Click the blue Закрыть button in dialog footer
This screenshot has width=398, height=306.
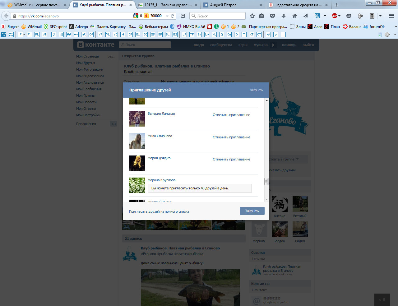252,211
